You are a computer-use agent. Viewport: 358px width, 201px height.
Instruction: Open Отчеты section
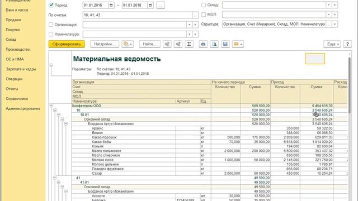pos(12,89)
